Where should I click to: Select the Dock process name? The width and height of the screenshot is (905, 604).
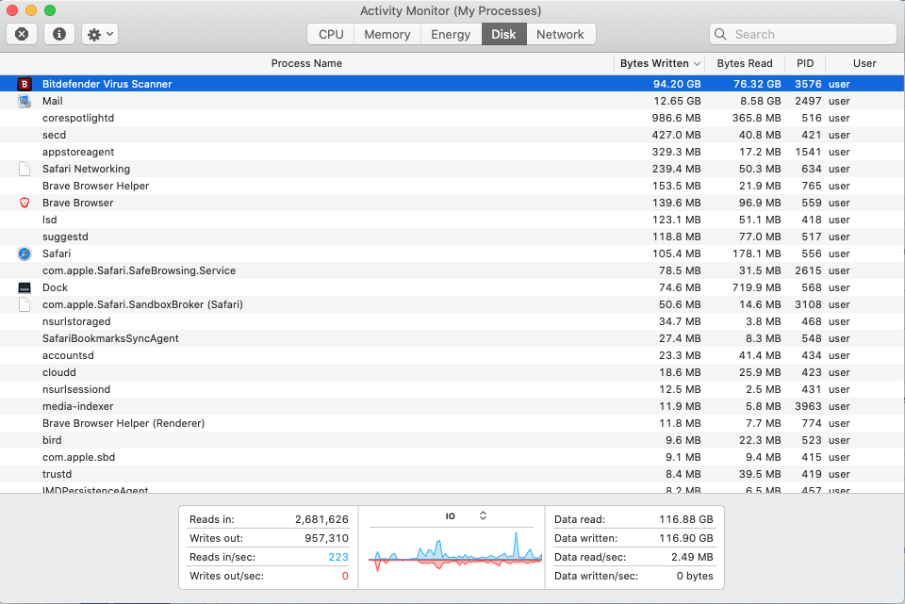coord(55,288)
